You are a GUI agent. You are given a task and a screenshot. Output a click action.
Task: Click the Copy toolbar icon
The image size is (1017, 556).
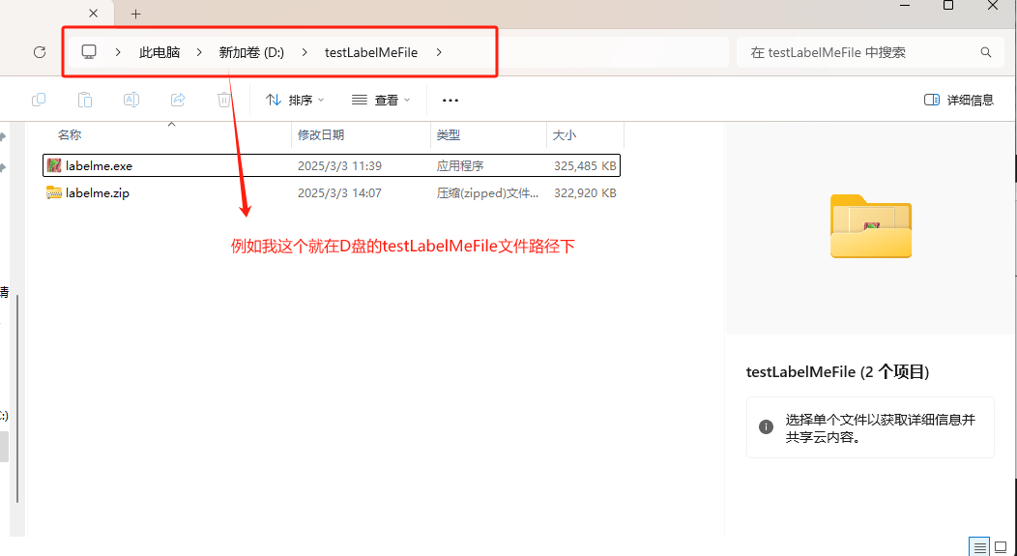pyautogui.click(x=39, y=100)
